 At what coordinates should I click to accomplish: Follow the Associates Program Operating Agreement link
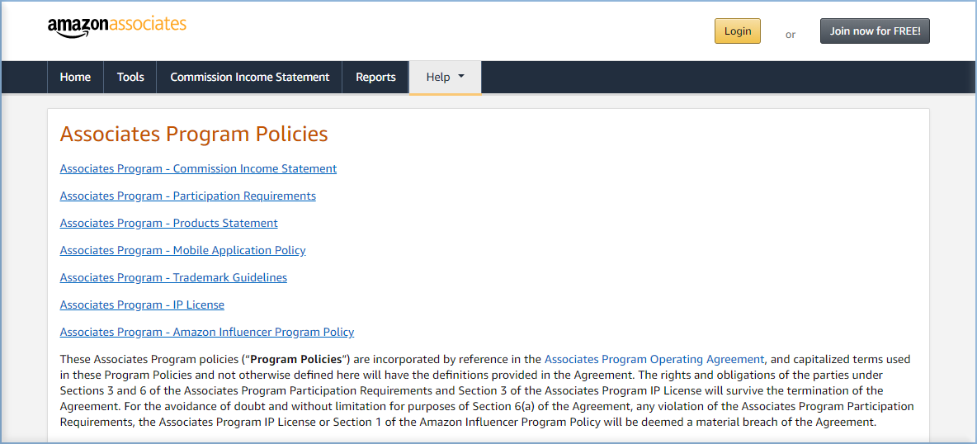tap(654, 359)
